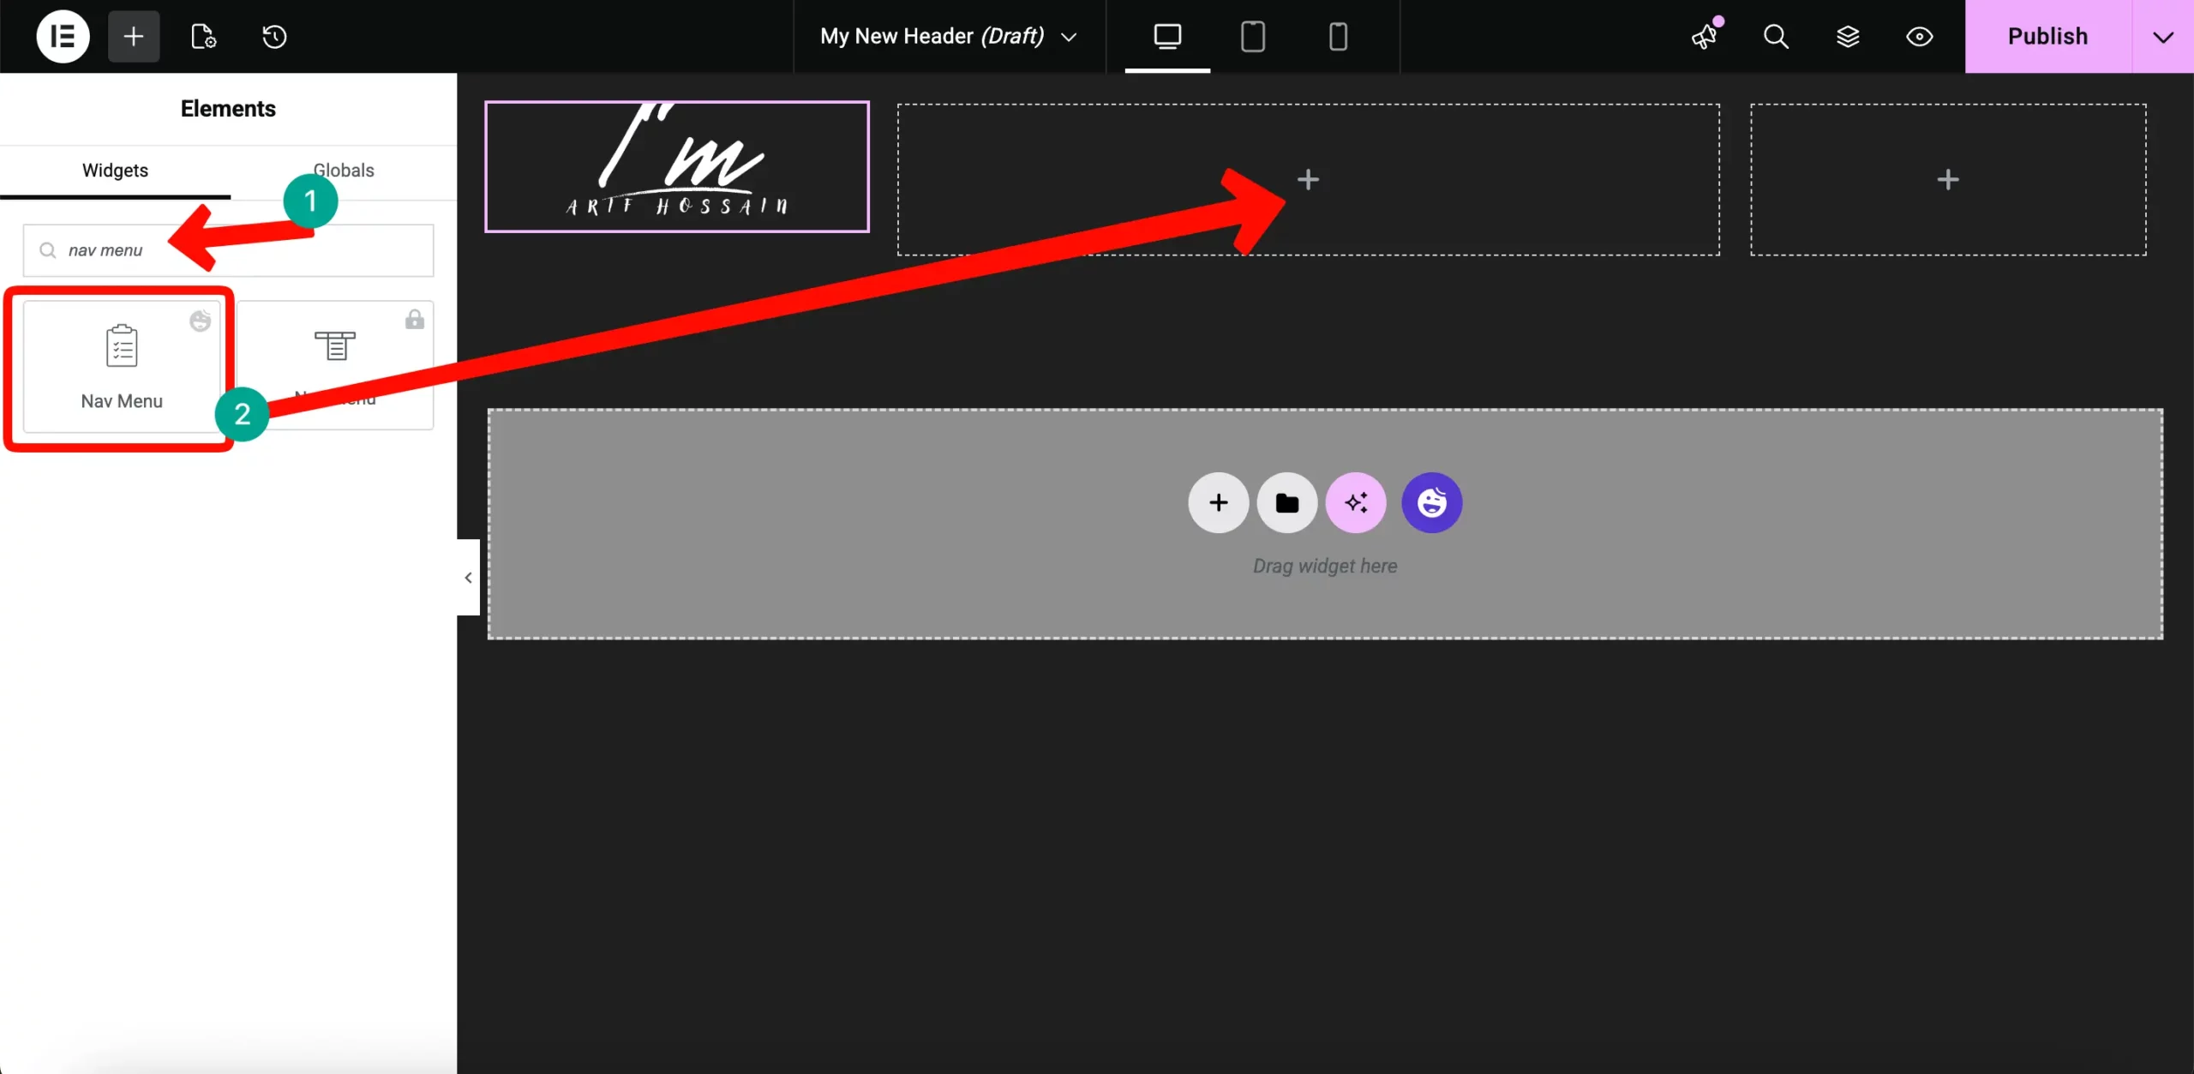The height and width of the screenshot is (1074, 2194).
Task: Expand the Publish options arrow
Action: [2163, 36]
